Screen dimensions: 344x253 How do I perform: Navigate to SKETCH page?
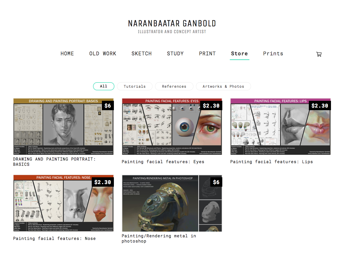click(142, 54)
